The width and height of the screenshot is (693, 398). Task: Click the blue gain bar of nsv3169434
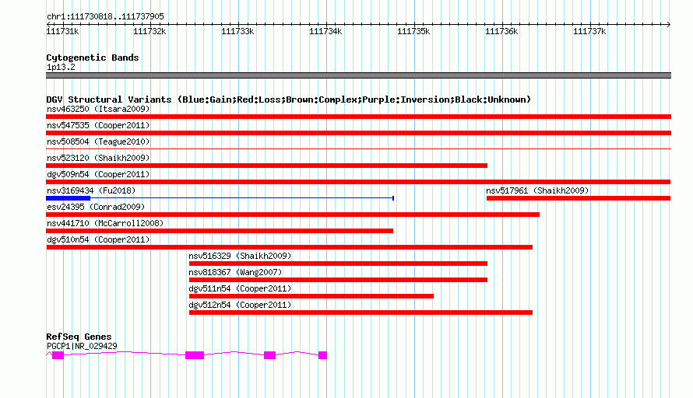68,198
